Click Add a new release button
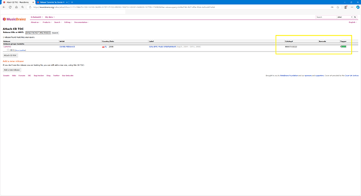The image size is (361, 196). (x=12, y=70)
